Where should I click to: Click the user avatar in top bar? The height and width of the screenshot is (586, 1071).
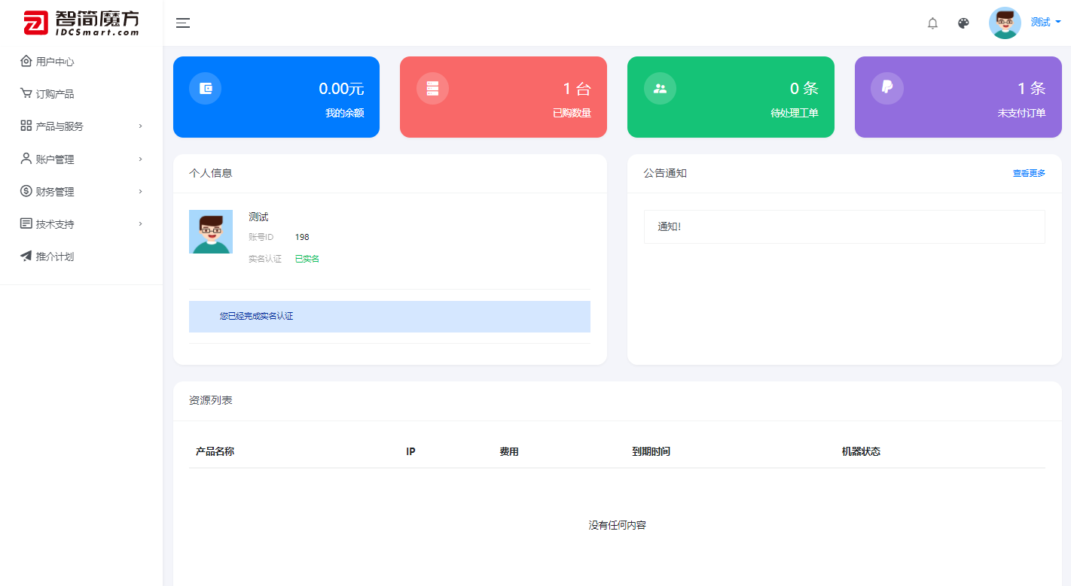click(x=1005, y=23)
